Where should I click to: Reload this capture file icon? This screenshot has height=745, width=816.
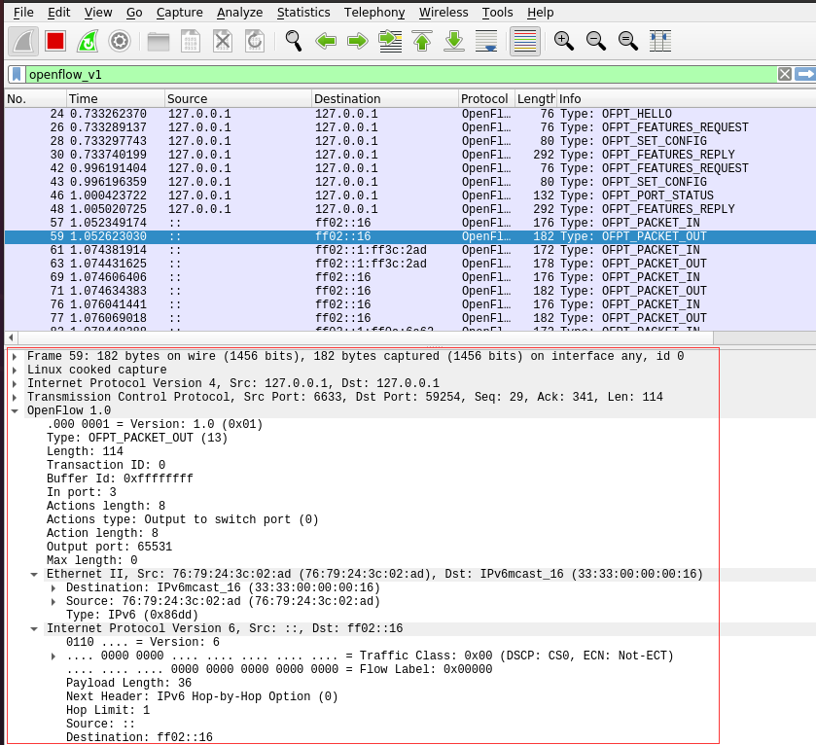coord(255,41)
